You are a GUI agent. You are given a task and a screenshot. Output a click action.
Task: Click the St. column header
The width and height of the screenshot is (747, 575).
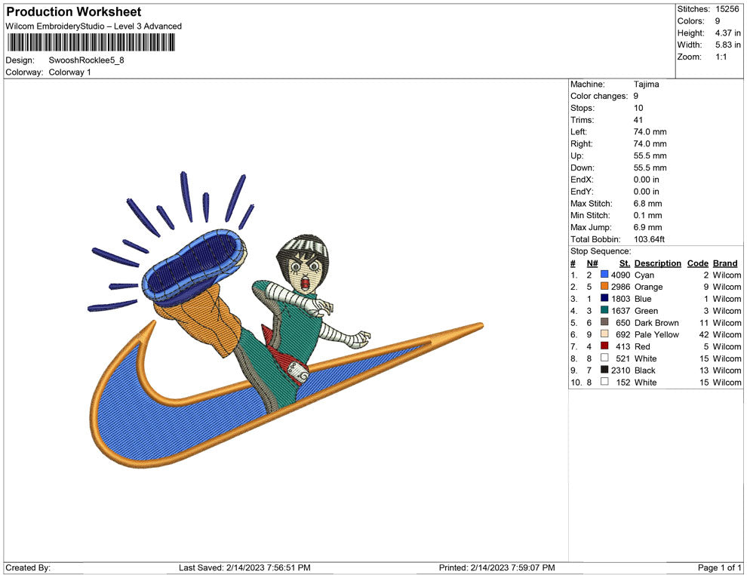625,263
